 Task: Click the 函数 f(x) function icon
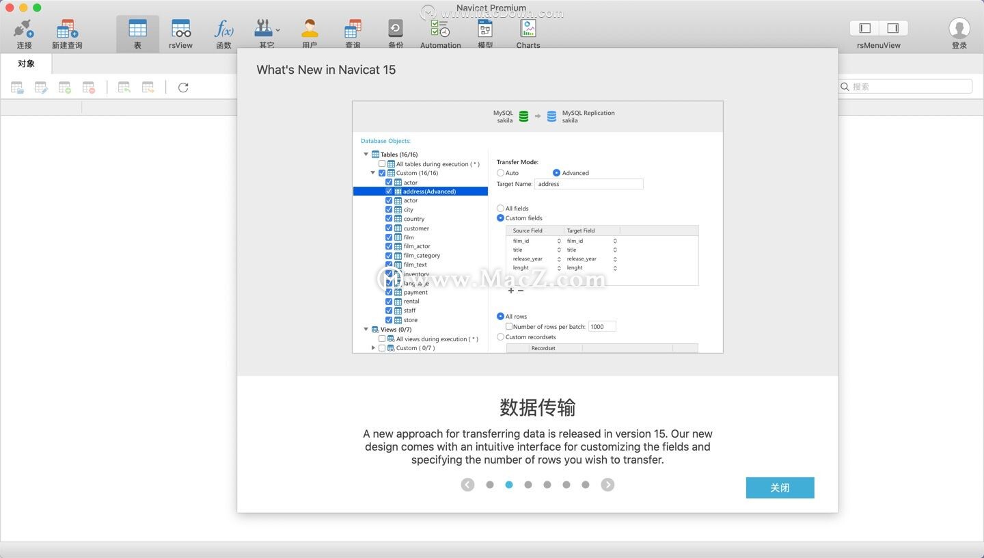pyautogui.click(x=224, y=29)
